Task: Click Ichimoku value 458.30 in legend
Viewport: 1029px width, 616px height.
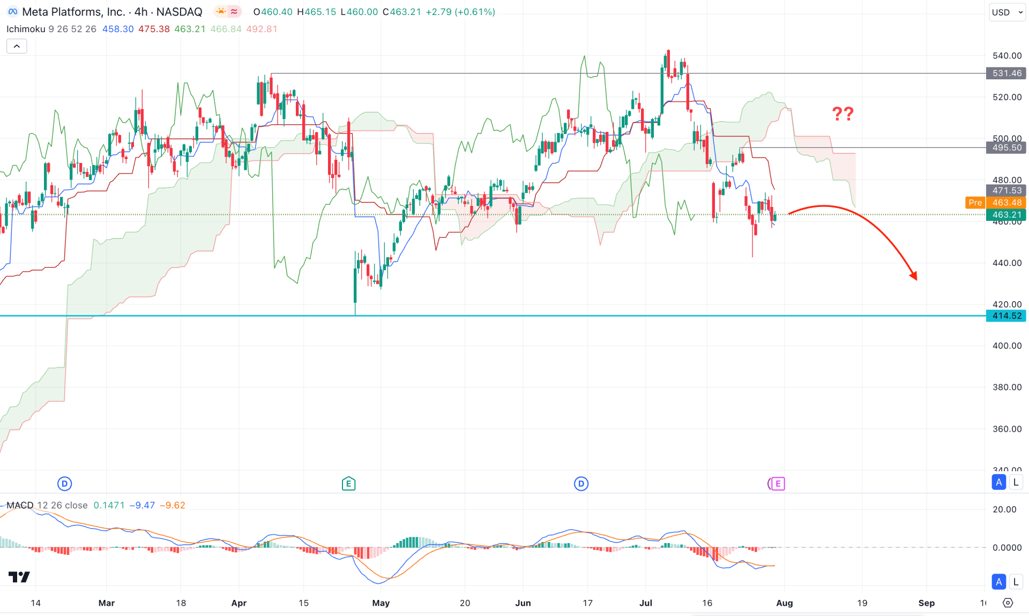Action: pyautogui.click(x=118, y=29)
